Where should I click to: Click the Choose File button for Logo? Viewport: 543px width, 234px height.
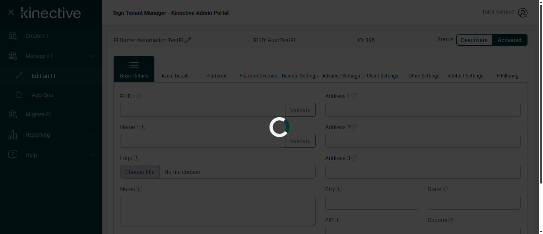coord(140,172)
